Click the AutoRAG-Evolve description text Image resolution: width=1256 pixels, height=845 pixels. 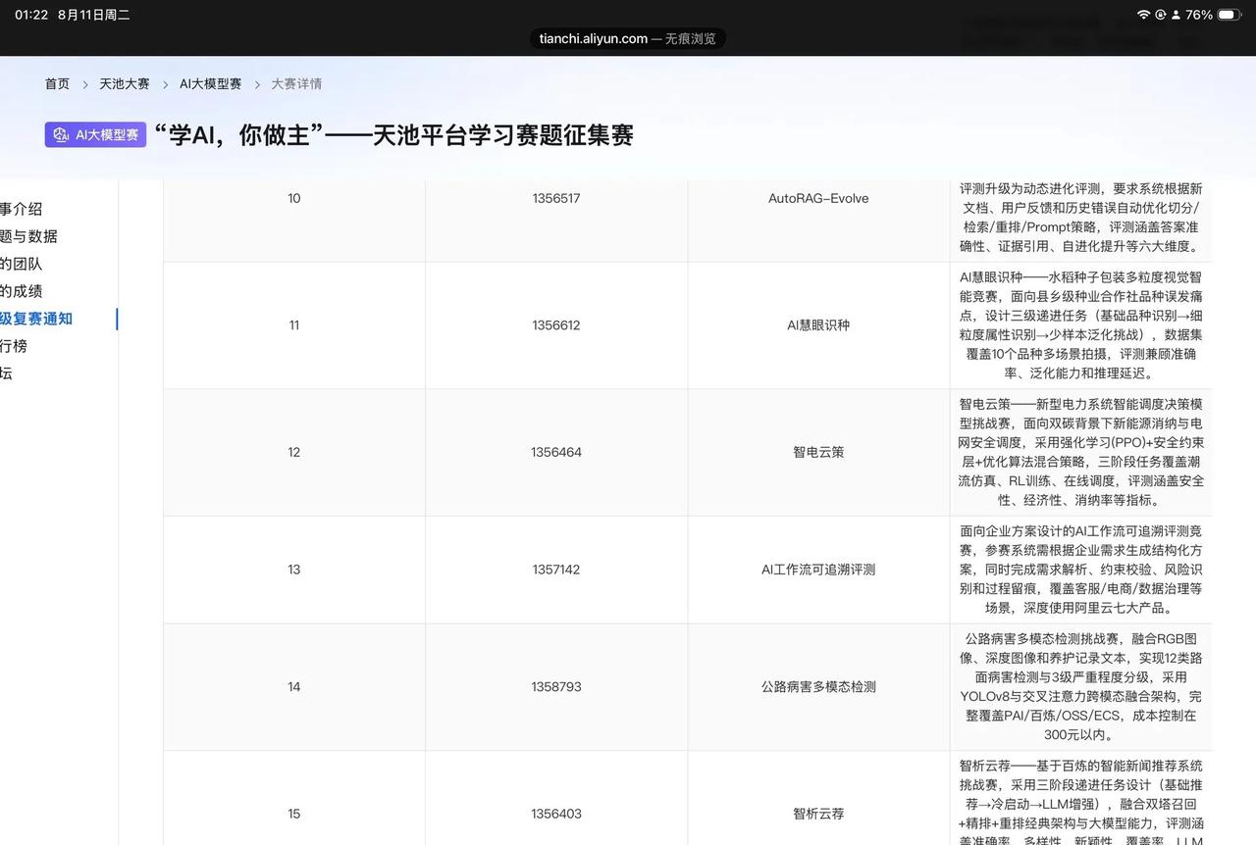[x=1080, y=218]
